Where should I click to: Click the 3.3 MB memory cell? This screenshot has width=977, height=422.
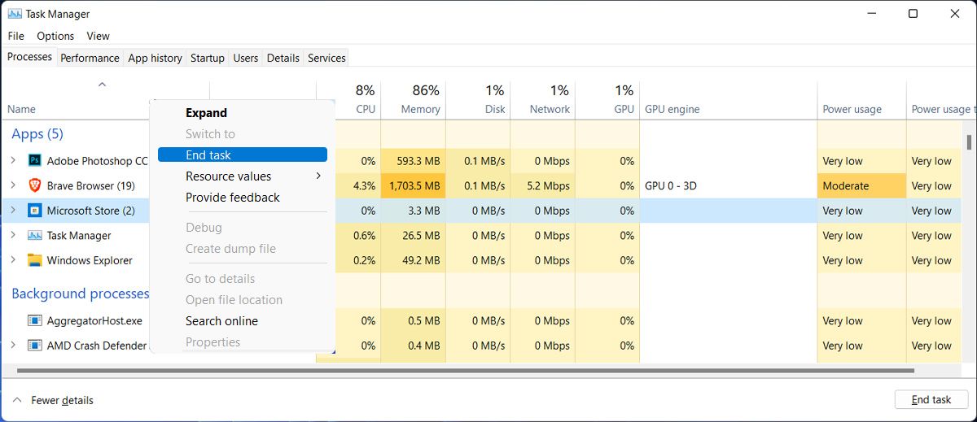(413, 211)
